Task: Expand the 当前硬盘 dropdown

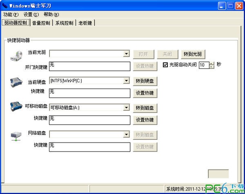Action: tap(126, 81)
